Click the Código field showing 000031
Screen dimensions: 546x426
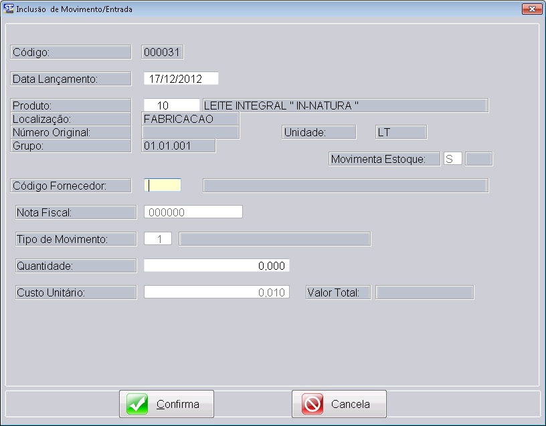pos(163,52)
